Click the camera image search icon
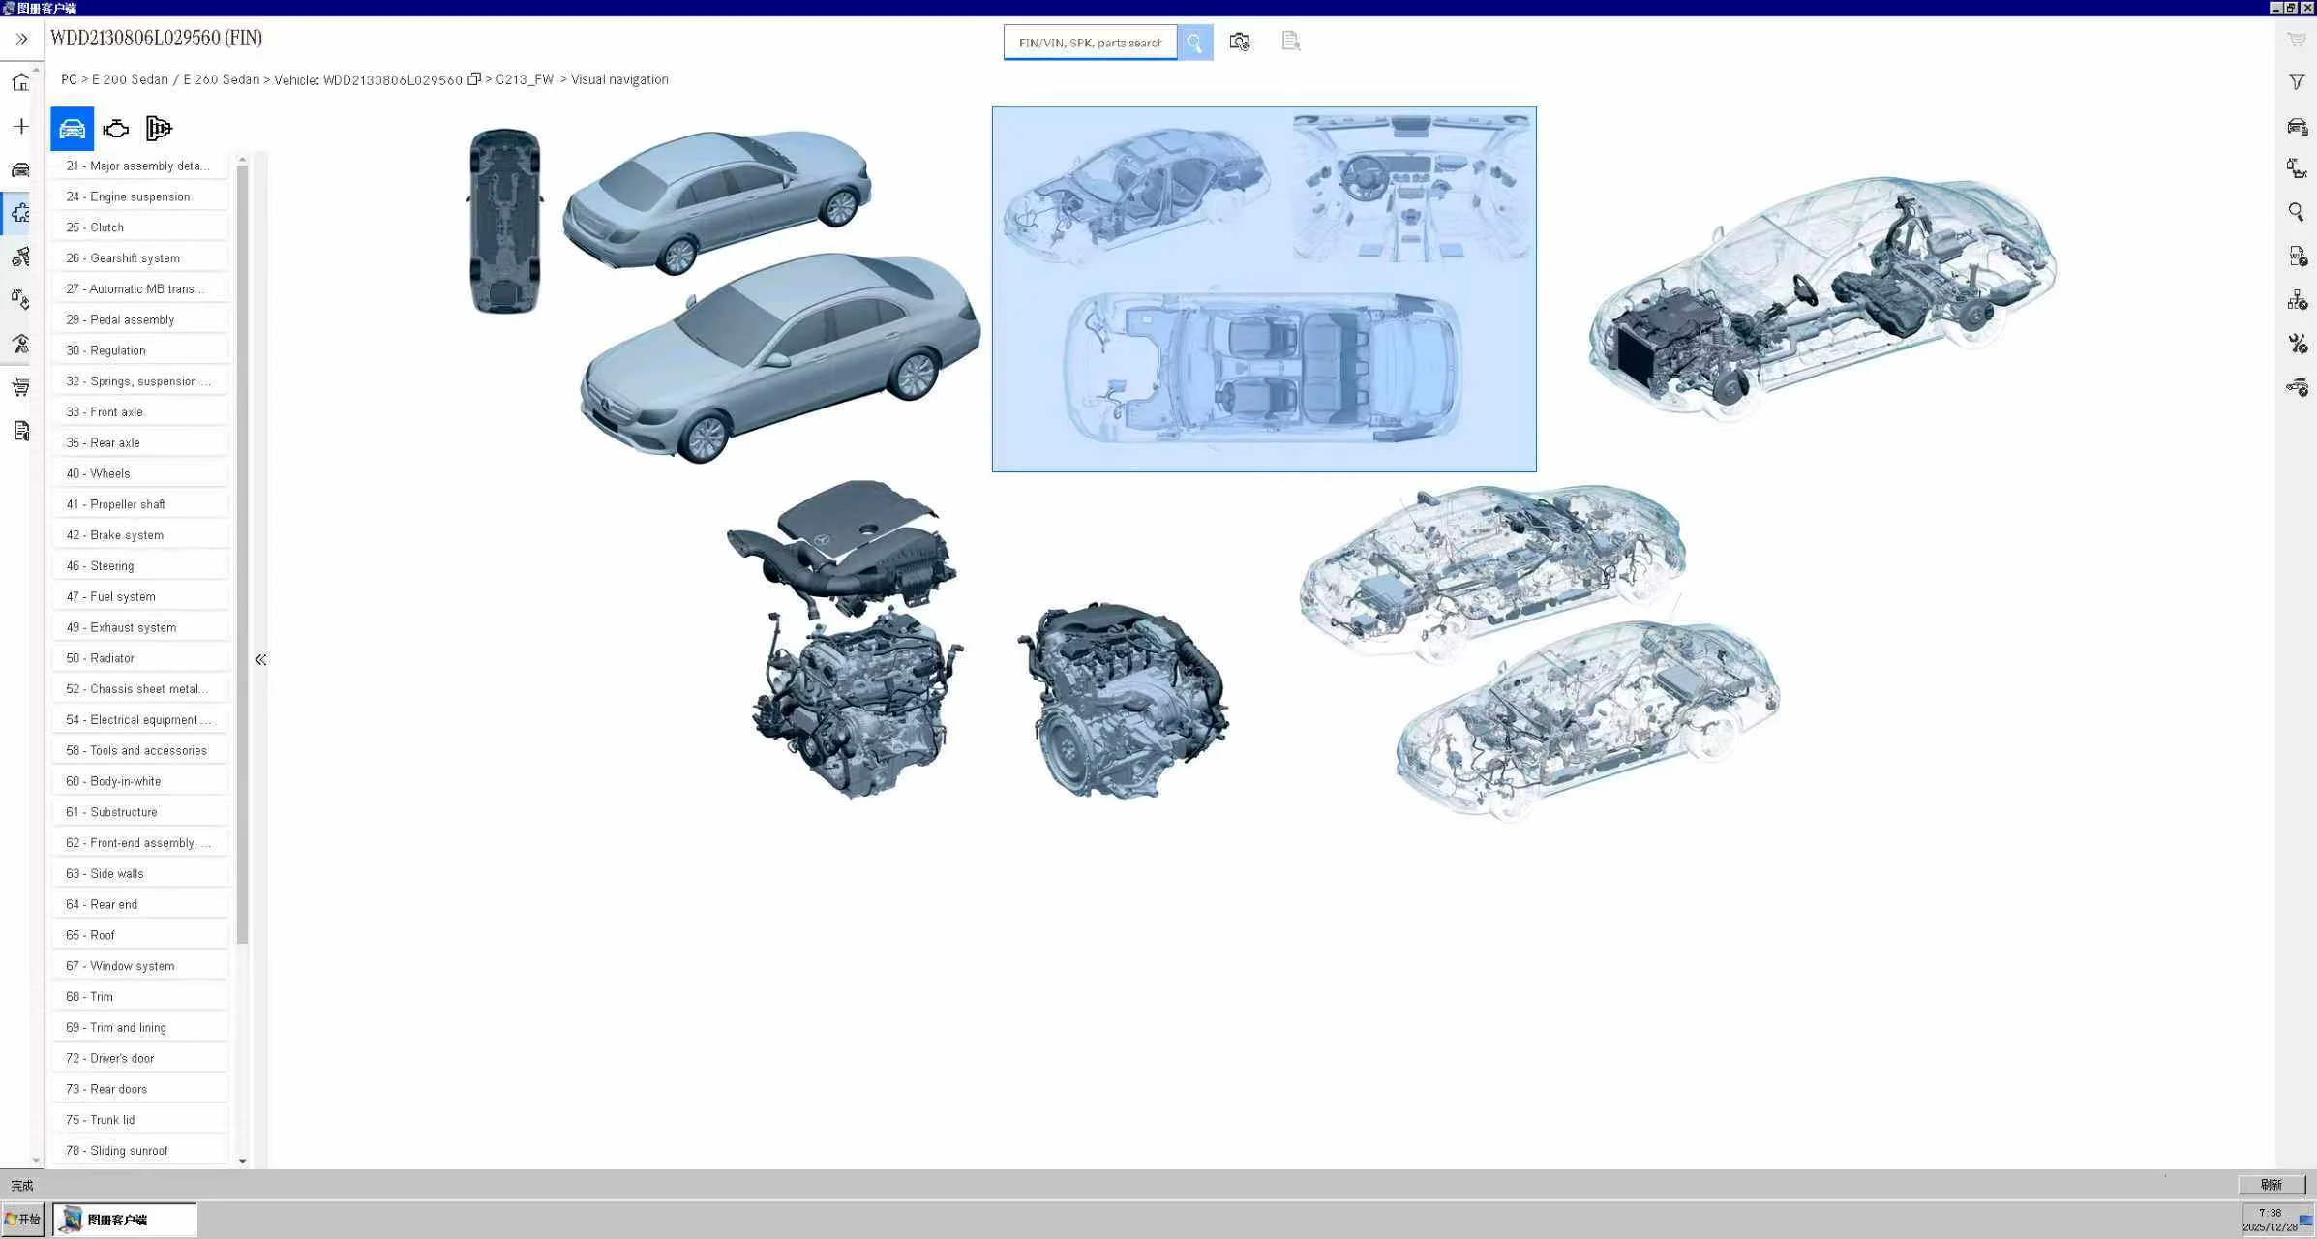 [x=1239, y=42]
